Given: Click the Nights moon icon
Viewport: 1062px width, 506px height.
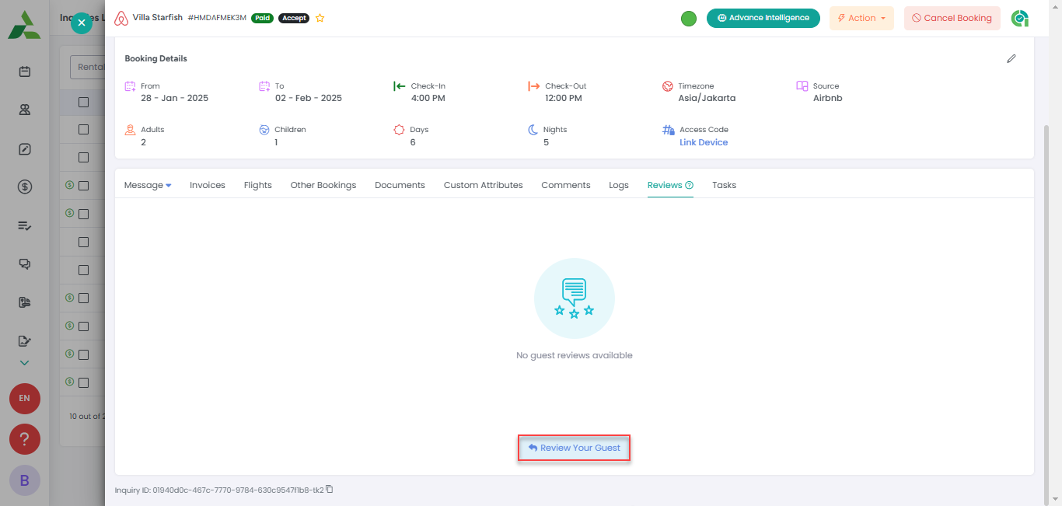Looking at the screenshot, I should (x=533, y=130).
